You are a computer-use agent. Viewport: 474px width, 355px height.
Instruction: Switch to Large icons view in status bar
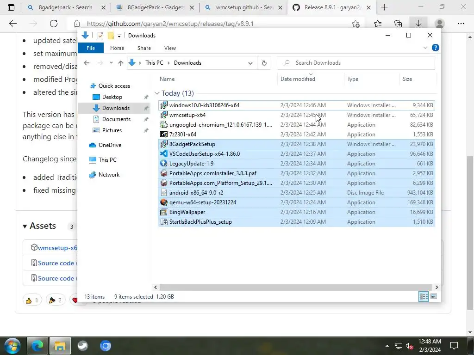pyautogui.click(x=433, y=296)
